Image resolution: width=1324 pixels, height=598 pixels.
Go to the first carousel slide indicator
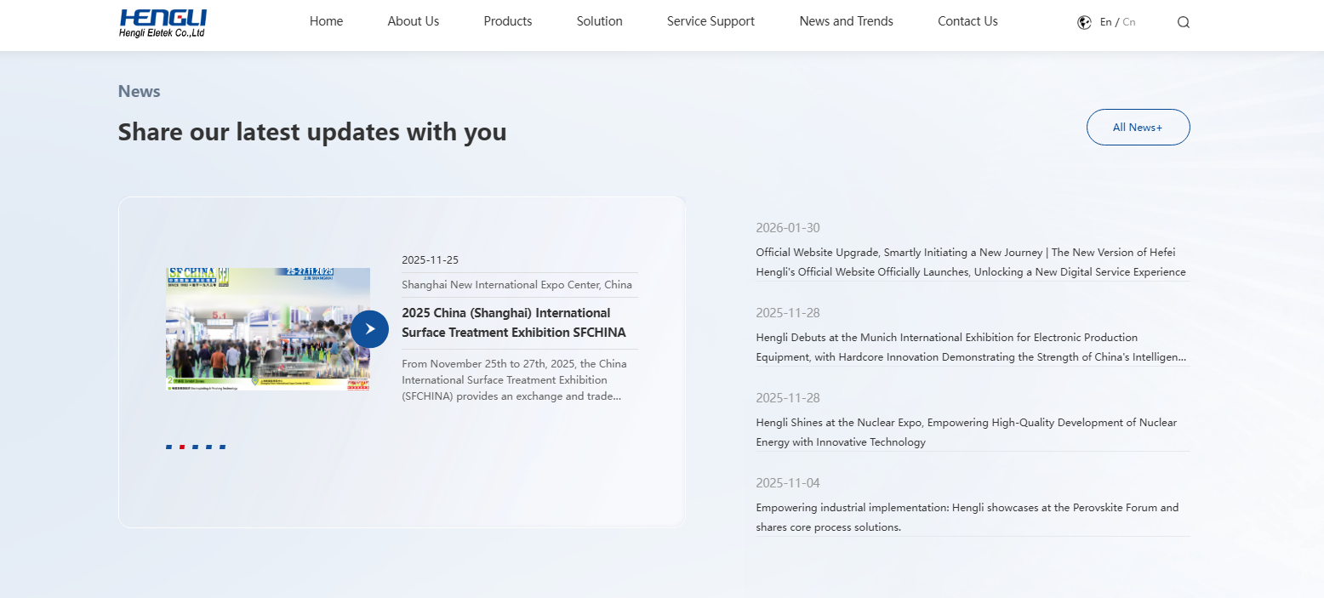pos(169,447)
